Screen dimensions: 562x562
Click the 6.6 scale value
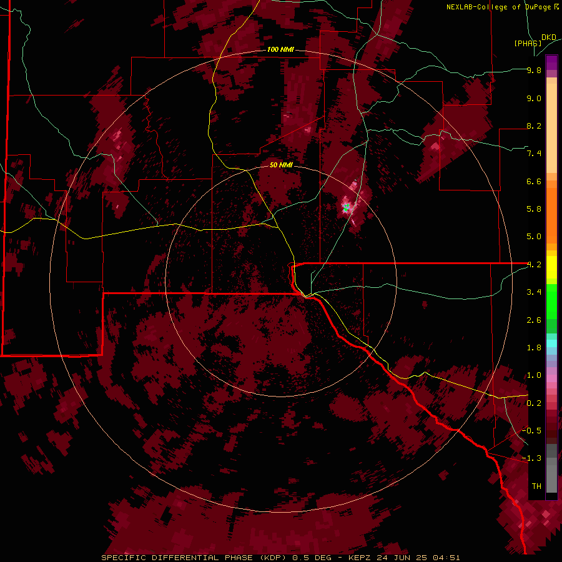click(534, 181)
